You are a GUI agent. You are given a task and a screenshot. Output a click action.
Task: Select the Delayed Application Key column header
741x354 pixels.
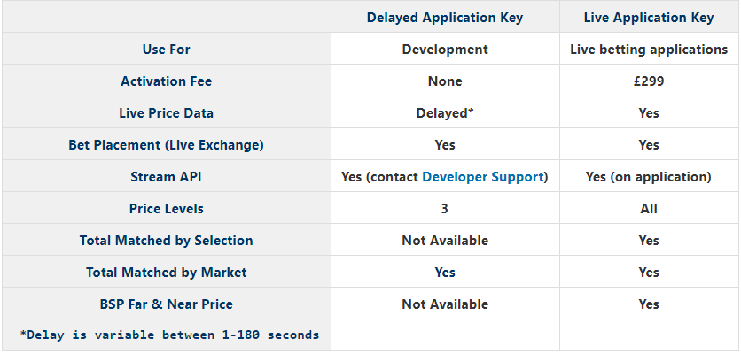tap(445, 18)
